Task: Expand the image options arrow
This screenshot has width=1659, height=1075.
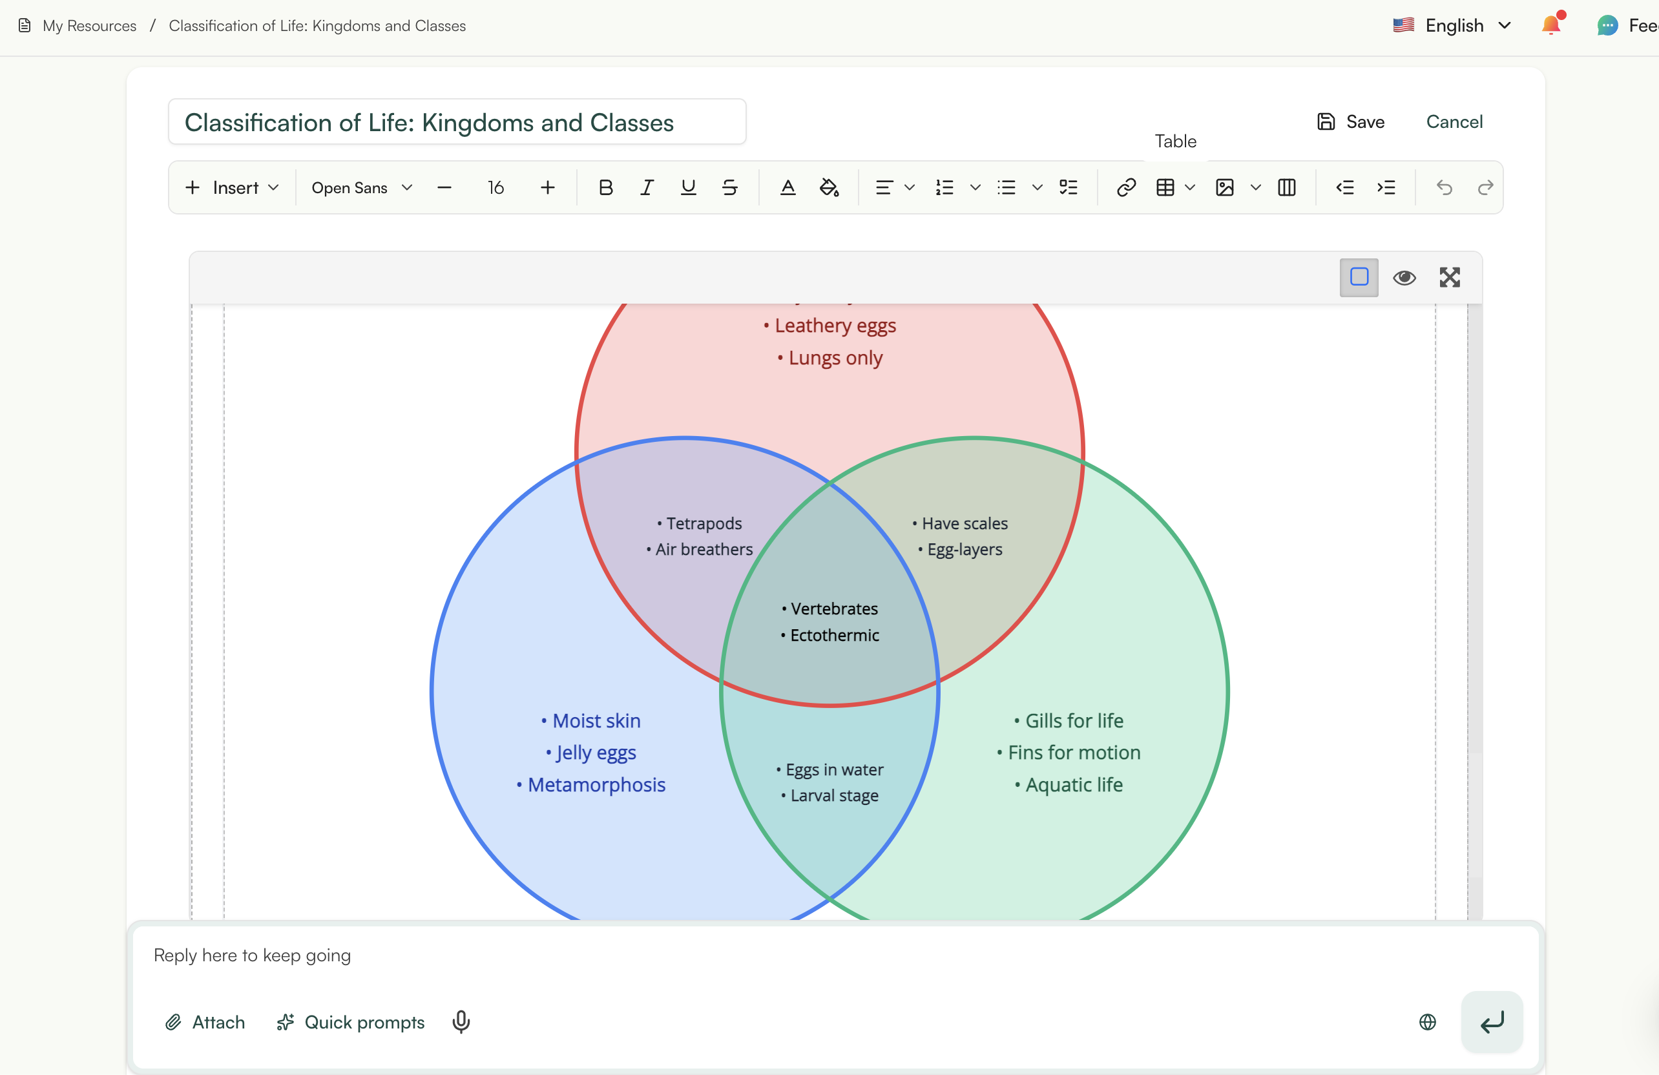Action: 1256,187
